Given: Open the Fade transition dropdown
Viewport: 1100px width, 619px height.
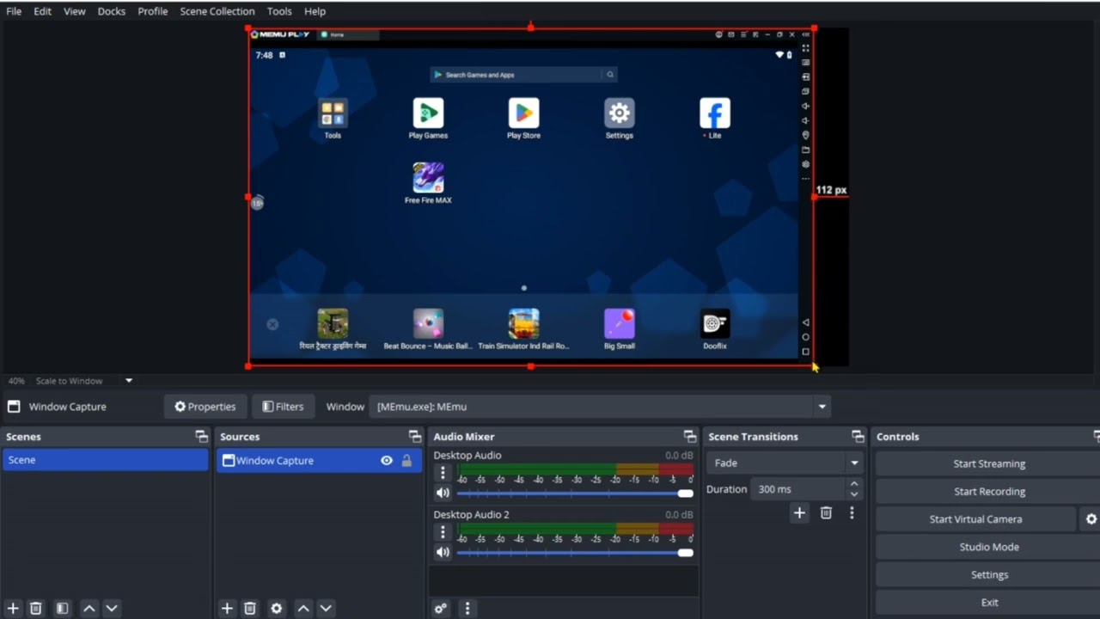Looking at the screenshot, I should coord(784,463).
